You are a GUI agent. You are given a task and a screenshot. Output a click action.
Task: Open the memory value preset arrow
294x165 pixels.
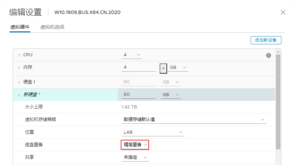pyautogui.click(x=163, y=69)
